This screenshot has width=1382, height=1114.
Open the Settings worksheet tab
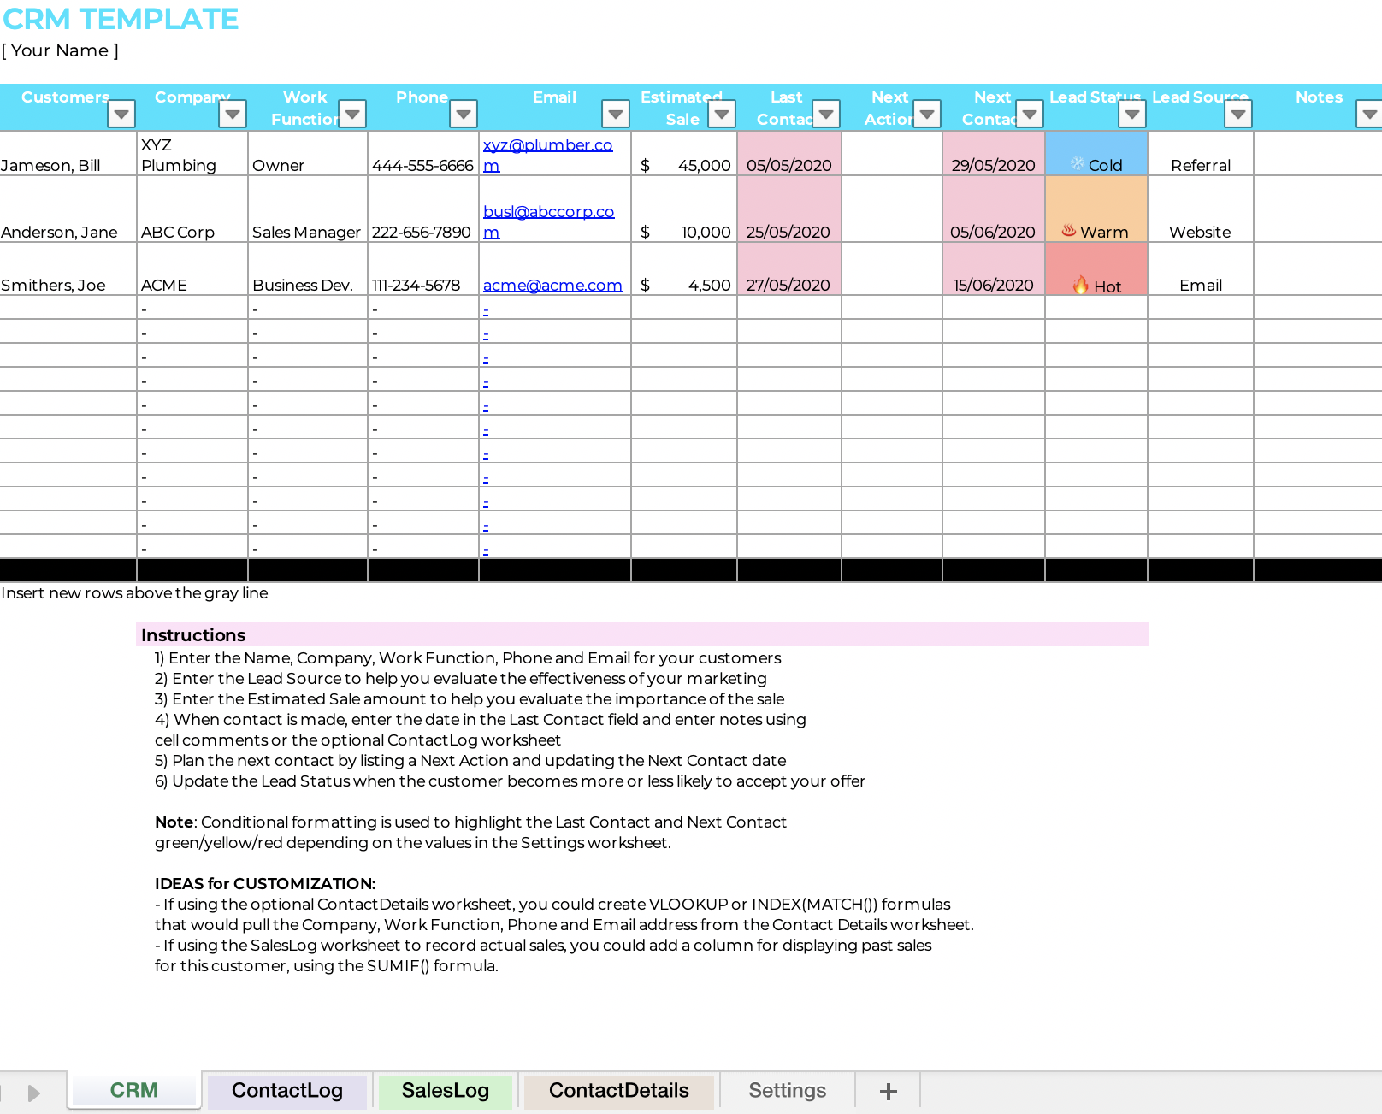[786, 1091]
